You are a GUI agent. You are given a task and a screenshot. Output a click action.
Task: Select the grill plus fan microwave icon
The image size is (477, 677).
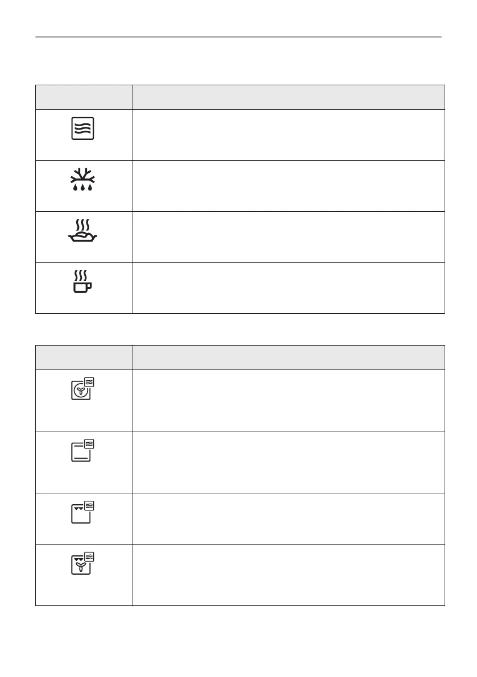82,563
